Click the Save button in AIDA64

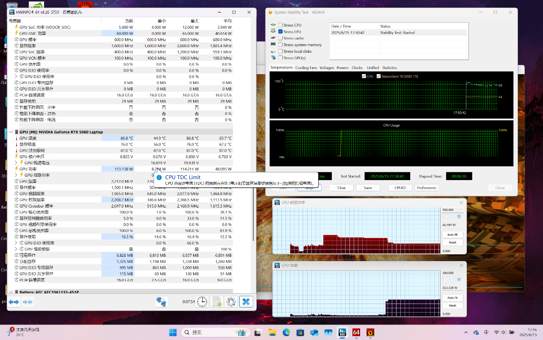(368, 188)
